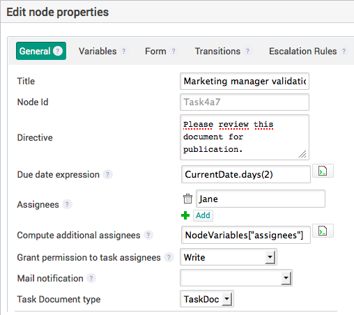Show help icon next to Assignees
Screen dimensions: 354x315
(x=67, y=204)
